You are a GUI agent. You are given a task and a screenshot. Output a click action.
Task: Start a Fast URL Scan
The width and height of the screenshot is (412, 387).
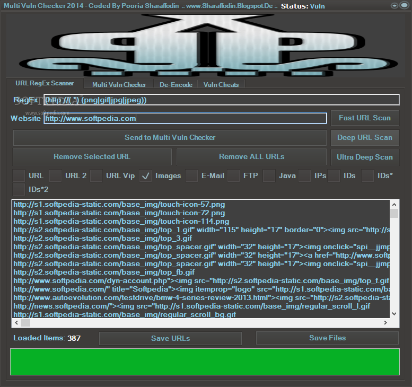[x=365, y=118]
